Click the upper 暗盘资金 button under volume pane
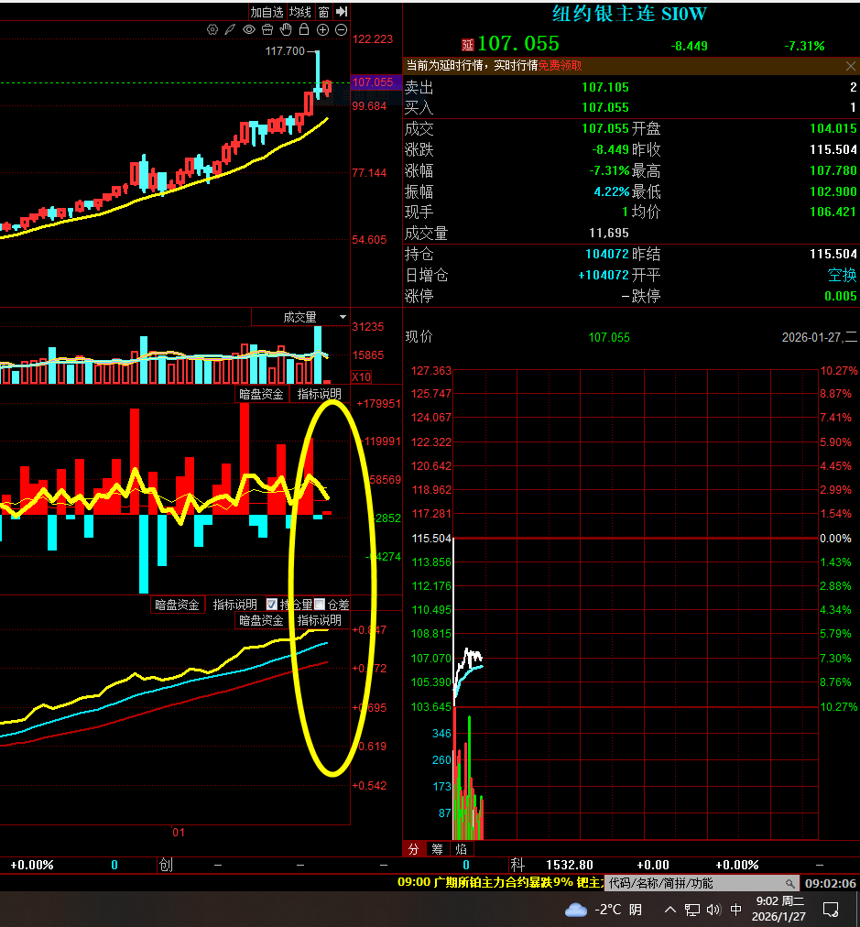 click(x=261, y=394)
